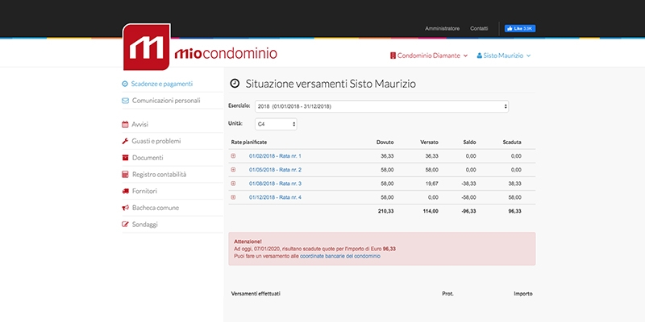Click the Saldo value -58,00
This screenshot has height=322, width=645.
[x=469, y=197]
